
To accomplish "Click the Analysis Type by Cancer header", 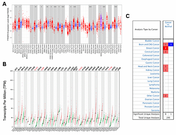I will (x=146, y=29).
